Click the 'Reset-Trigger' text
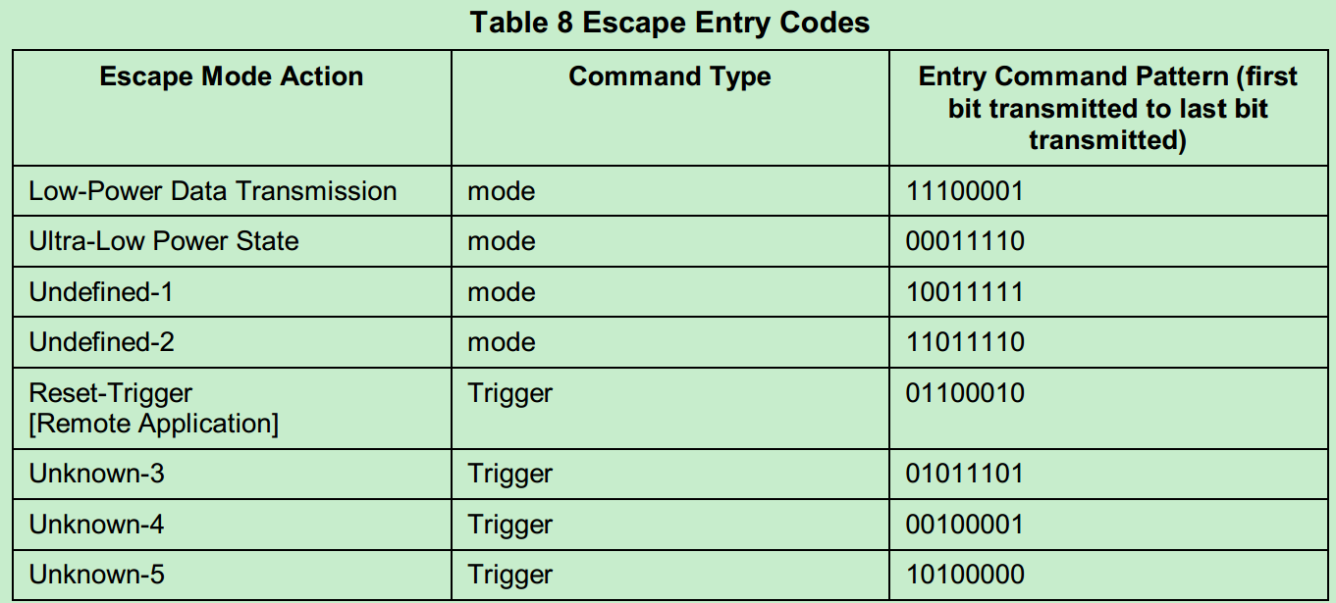 (x=111, y=393)
